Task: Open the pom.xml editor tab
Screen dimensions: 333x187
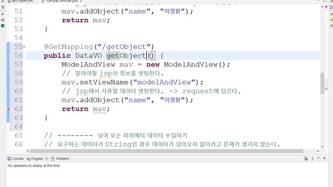Action: 21,1
